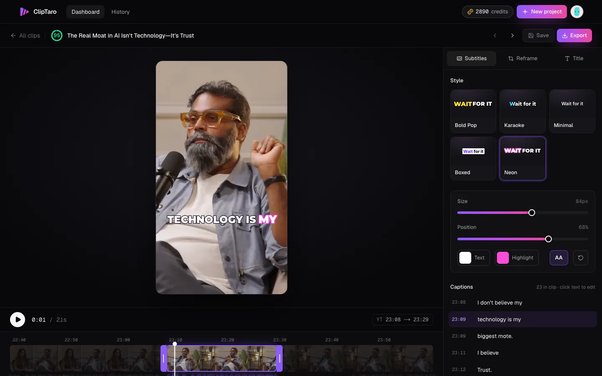Screen dimensions: 602x376
Task: Select Boxed subtitle style
Action: point(473,158)
